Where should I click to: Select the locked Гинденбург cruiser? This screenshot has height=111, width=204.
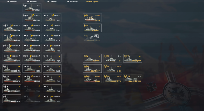click(32, 99)
